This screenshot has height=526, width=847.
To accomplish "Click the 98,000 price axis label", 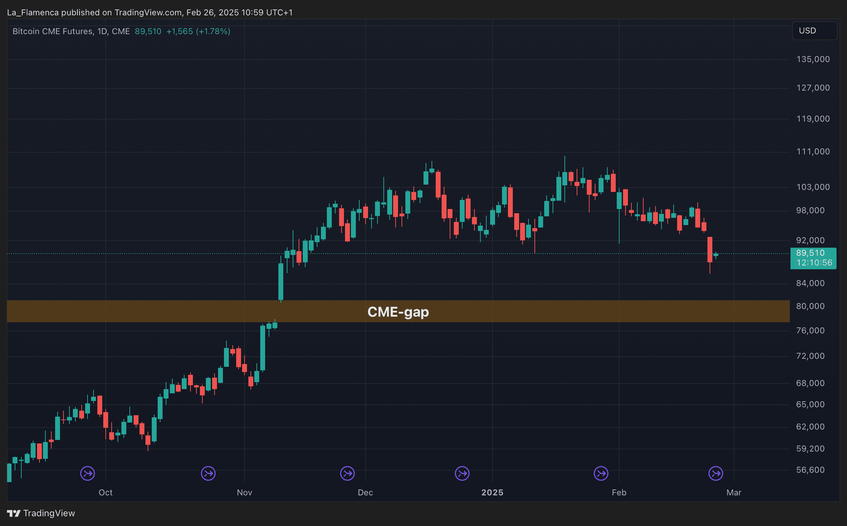I will pyautogui.click(x=810, y=210).
